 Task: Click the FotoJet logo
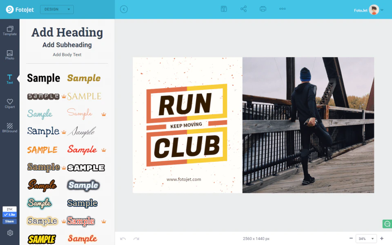pyautogui.click(x=19, y=9)
